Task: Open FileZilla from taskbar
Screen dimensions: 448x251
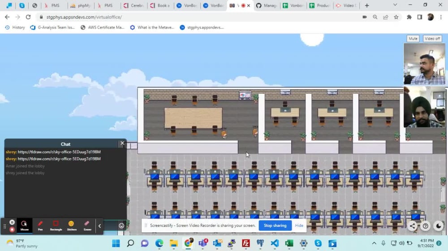Action: pos(246,243)
